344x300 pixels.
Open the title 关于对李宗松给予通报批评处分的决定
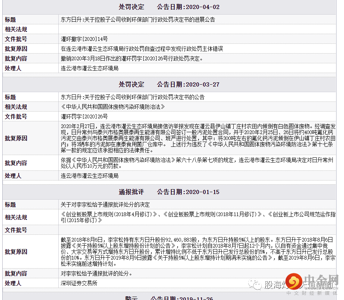pos(105,204)
